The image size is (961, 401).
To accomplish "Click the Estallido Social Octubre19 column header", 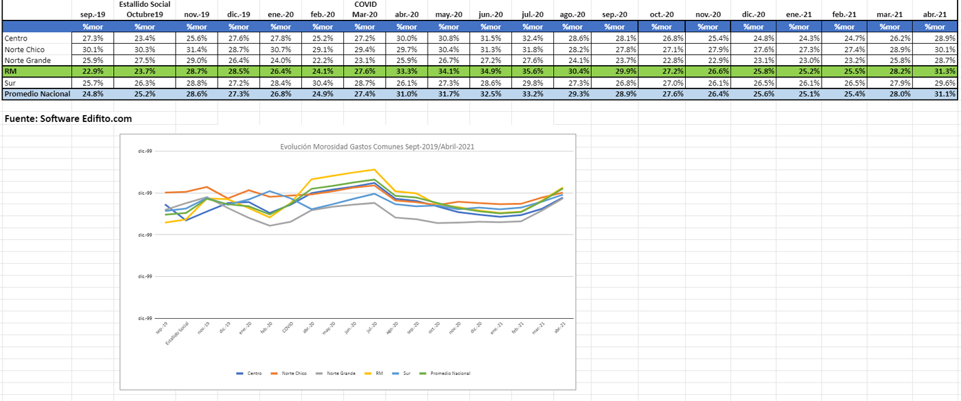I will point(144,10).
